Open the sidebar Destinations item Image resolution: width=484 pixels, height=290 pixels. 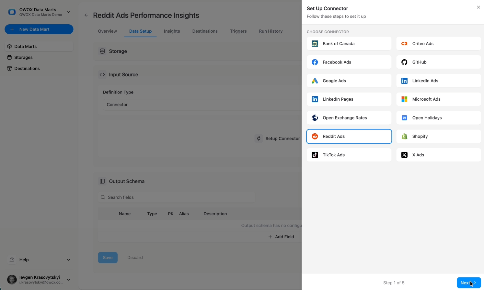tap(39, 68)
